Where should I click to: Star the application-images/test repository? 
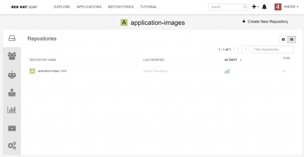[x=284, y=71]
